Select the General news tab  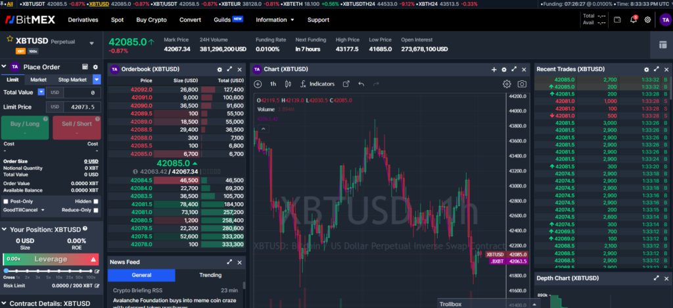tap(141, 275)
